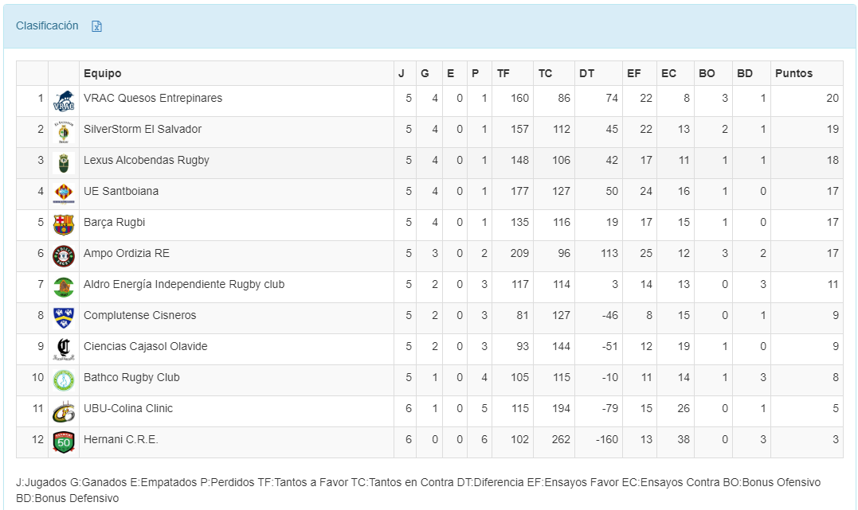
Task: Click the SilverStorm El Salvador crest
Action: point(64,132)
